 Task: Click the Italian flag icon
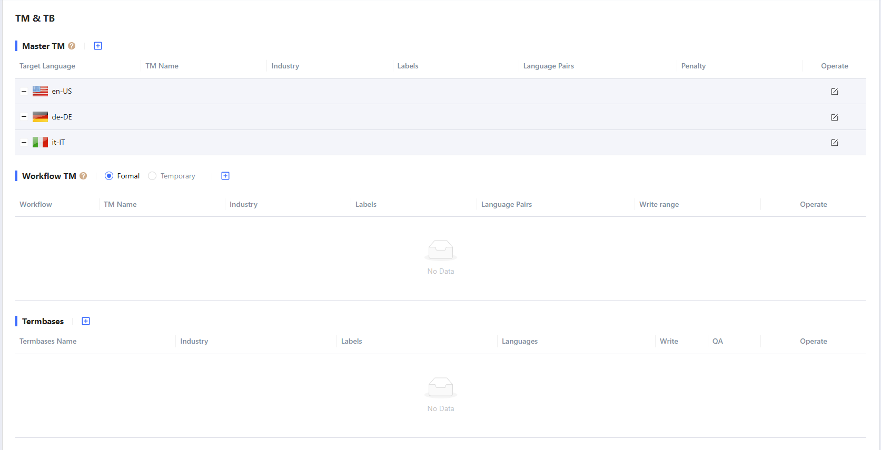tap(40, 142)
